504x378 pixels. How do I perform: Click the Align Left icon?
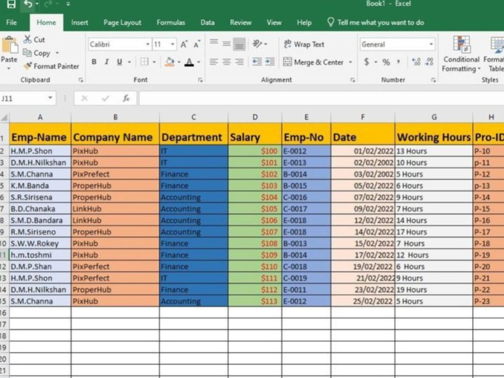tap(214, 61)
